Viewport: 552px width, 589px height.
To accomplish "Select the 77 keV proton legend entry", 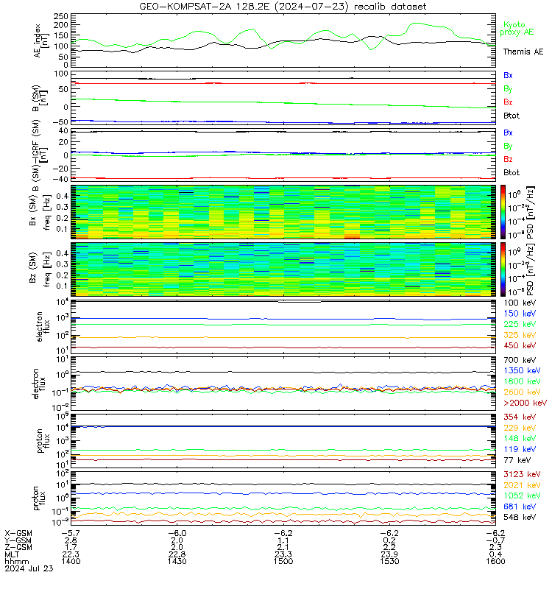I will (517, 460).
